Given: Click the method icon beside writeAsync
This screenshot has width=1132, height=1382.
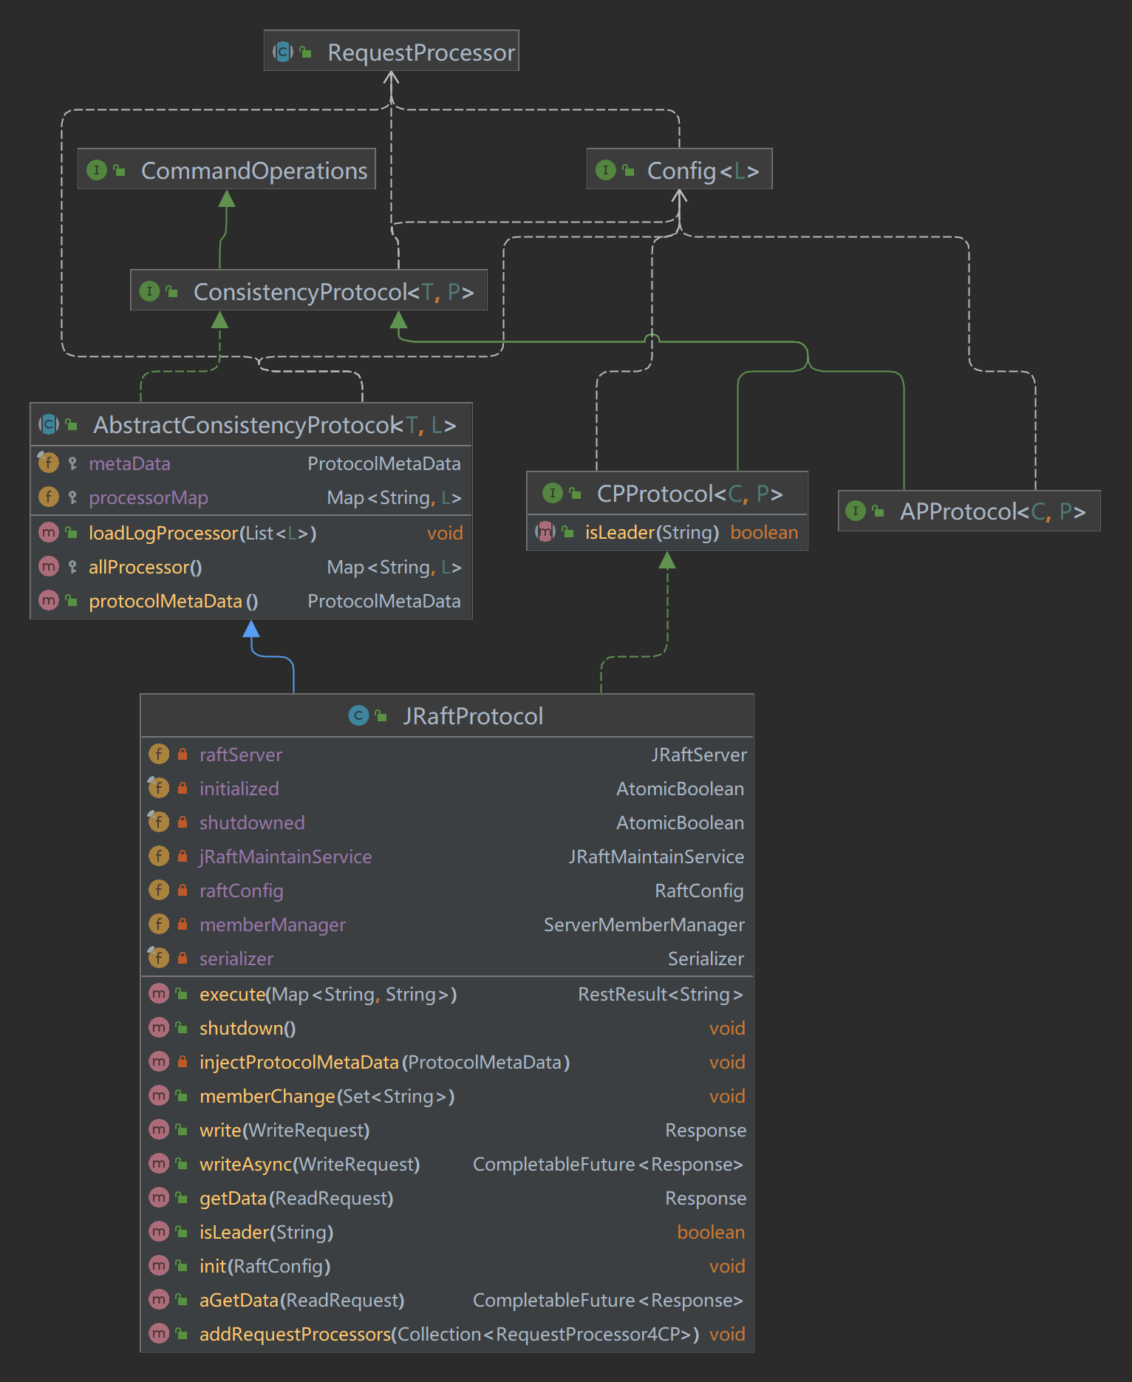Looking at the screenshot, I should [159, 1163].
